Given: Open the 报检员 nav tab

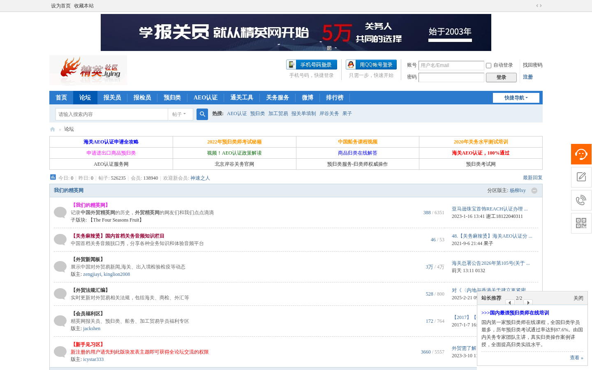Looking at the screenshot, I should click(x=142, y=97).
